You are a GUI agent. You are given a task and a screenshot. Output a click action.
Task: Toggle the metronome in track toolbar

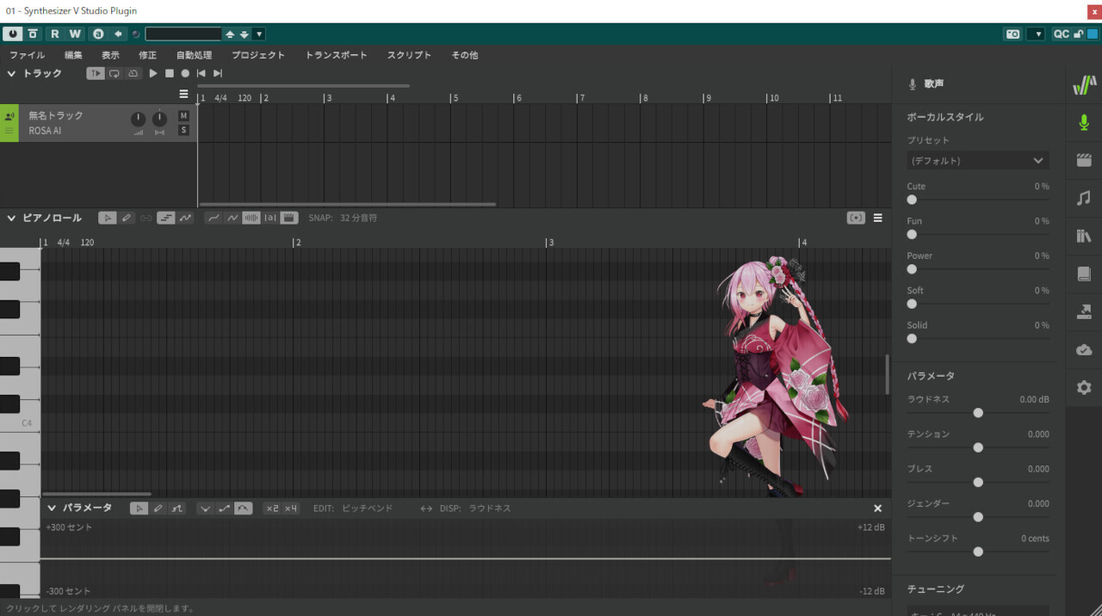(133, 73)
